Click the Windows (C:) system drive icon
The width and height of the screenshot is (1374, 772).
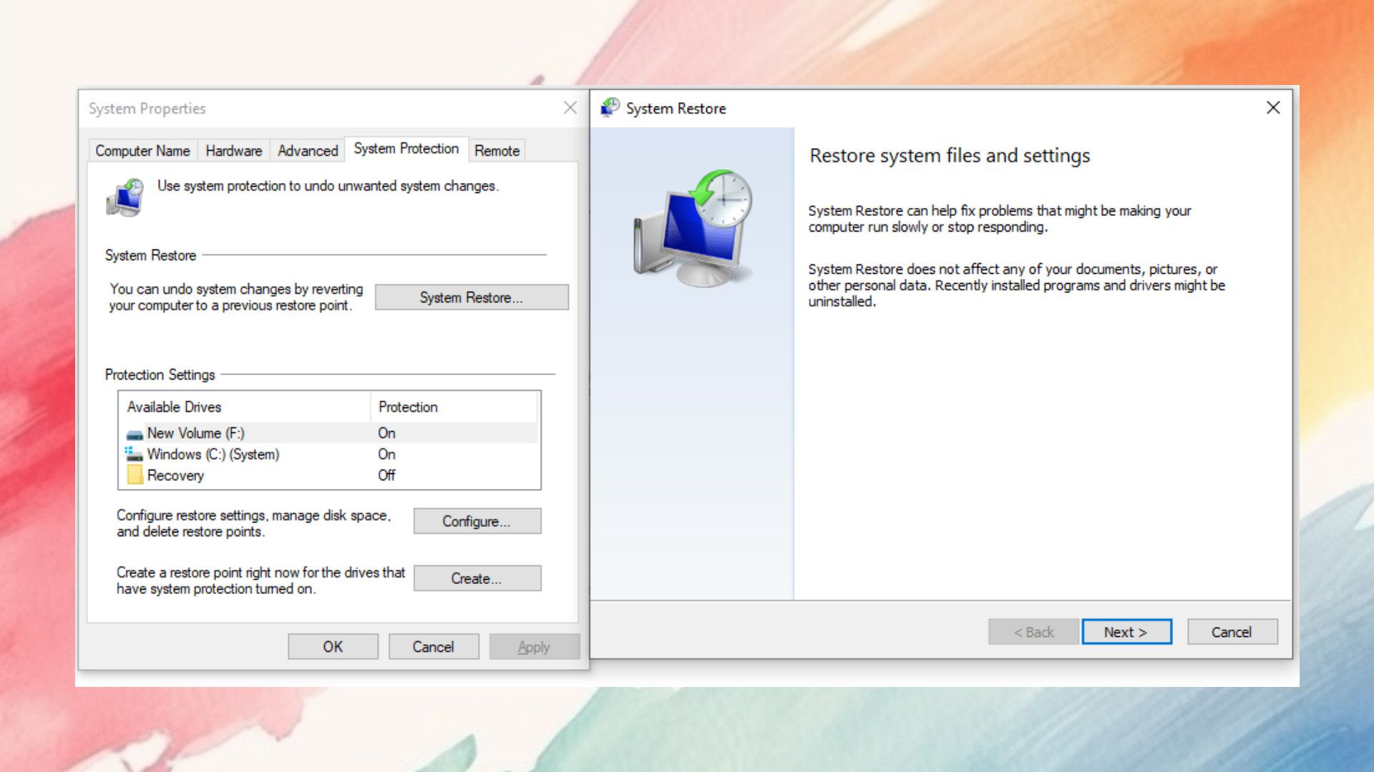(134, 455)
